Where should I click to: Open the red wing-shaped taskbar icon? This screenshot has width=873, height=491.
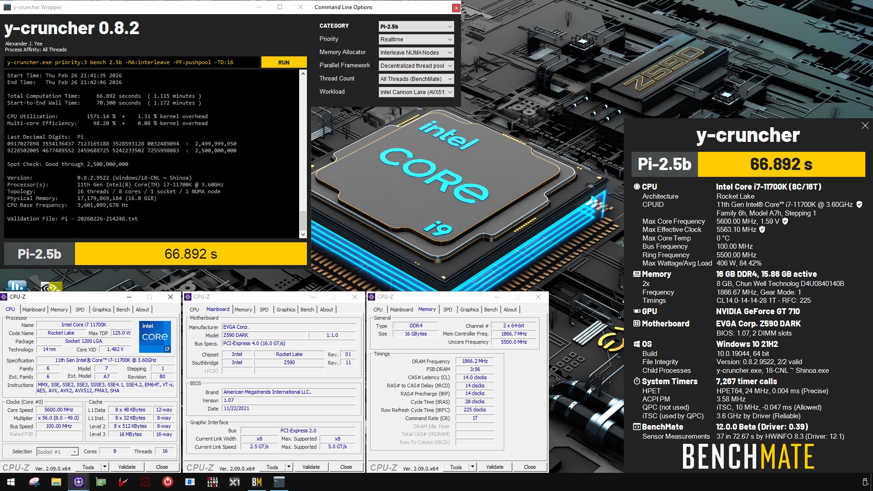click(123, 482)
